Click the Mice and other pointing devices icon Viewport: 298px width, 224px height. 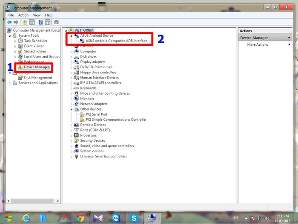(76, 93)
